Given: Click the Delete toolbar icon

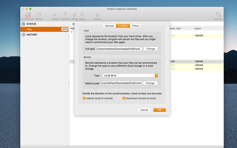Looking at the screenshot, I should point(74,15).
